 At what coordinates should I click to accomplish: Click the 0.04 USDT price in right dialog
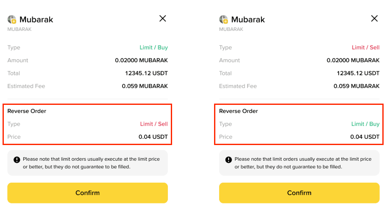(365, 137)
